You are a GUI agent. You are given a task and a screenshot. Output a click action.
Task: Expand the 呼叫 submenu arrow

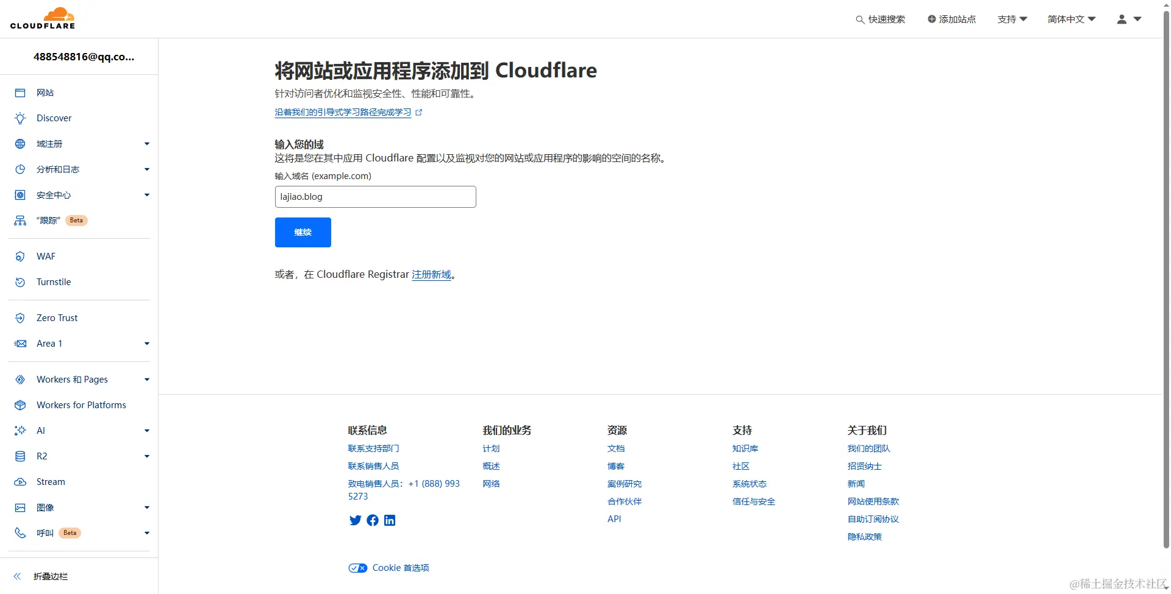point(147,533)
